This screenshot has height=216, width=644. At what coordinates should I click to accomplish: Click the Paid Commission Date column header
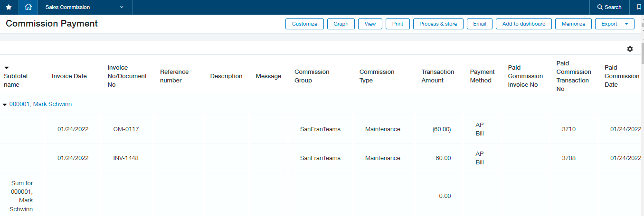tap(622, 76)
